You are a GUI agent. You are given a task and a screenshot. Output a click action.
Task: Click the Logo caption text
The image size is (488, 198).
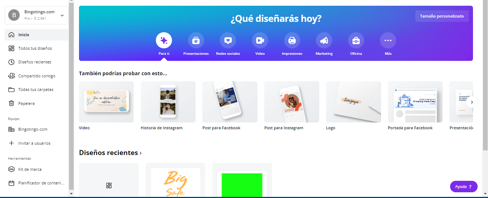click(331, 128)
